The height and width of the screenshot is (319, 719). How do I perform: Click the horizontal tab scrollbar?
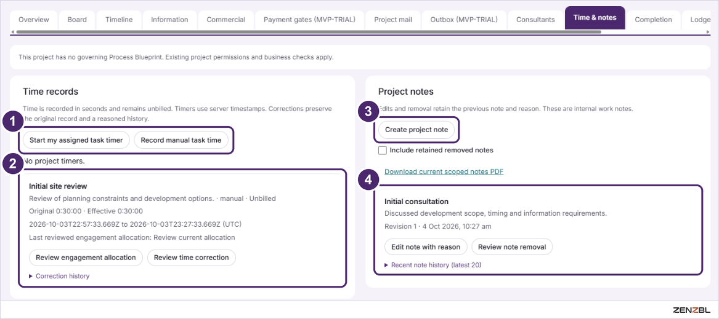[x=308, y=32]
